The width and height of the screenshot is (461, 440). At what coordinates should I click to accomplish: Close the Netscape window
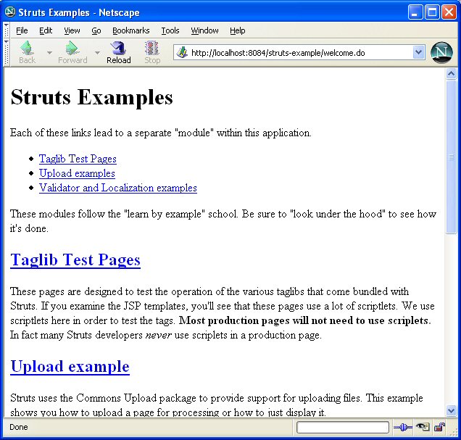coord(449,12)
